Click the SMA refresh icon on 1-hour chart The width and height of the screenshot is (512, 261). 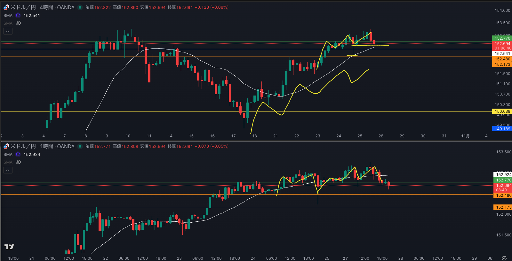point(18,154)
